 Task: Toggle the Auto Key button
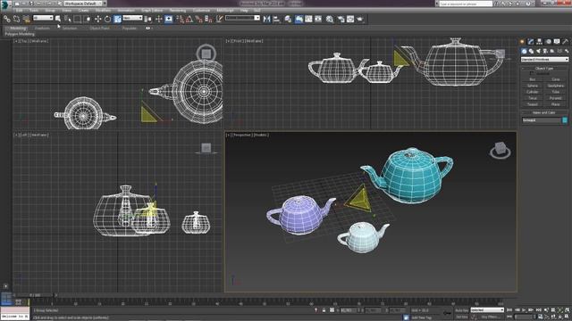[461, 310]
